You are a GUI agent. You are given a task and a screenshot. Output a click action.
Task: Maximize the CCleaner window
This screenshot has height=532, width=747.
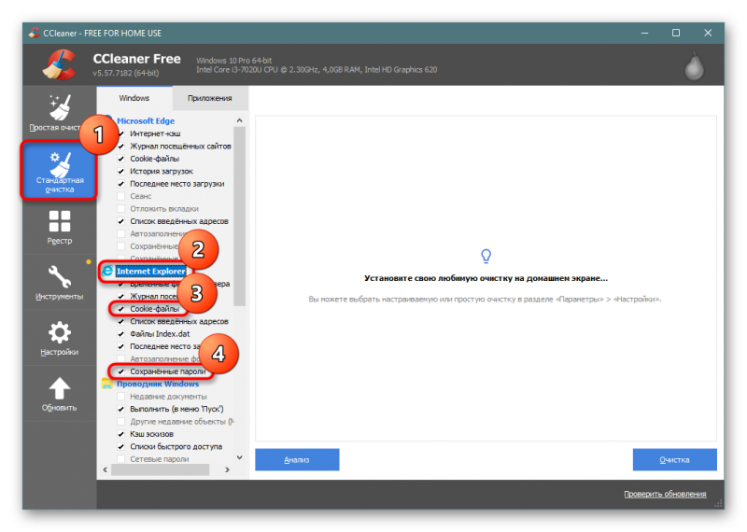click(x=676, y=33)
